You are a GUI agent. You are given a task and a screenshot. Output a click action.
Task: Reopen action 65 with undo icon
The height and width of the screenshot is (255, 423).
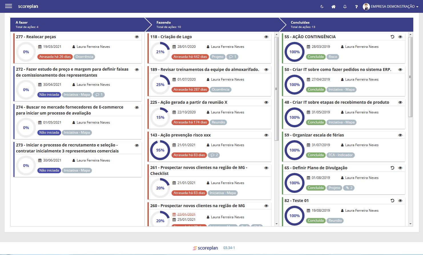coord(392,168)
